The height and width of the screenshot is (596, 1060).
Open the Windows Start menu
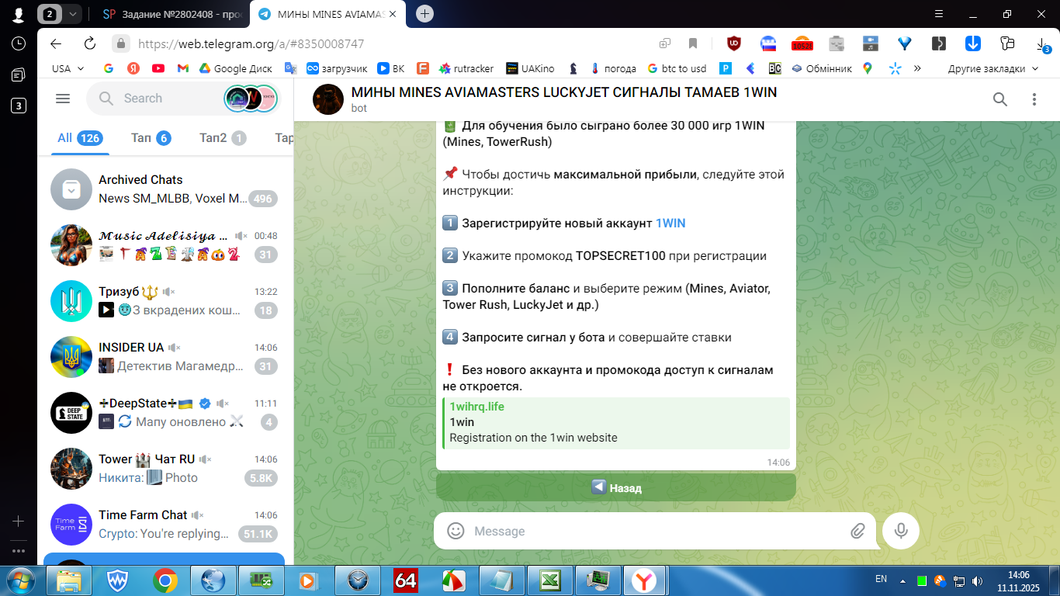click(20, 580)
